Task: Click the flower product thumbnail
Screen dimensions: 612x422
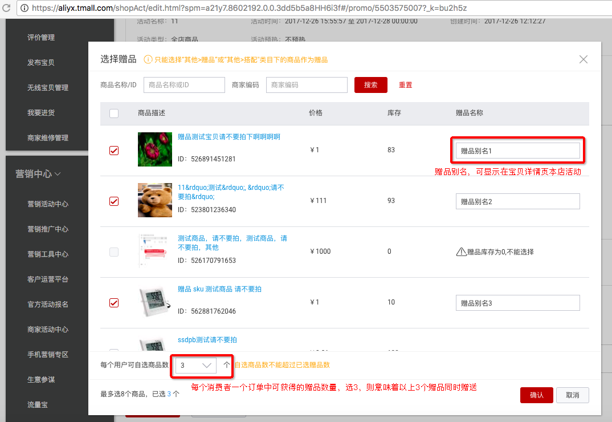Action: [x=155, y=149]
